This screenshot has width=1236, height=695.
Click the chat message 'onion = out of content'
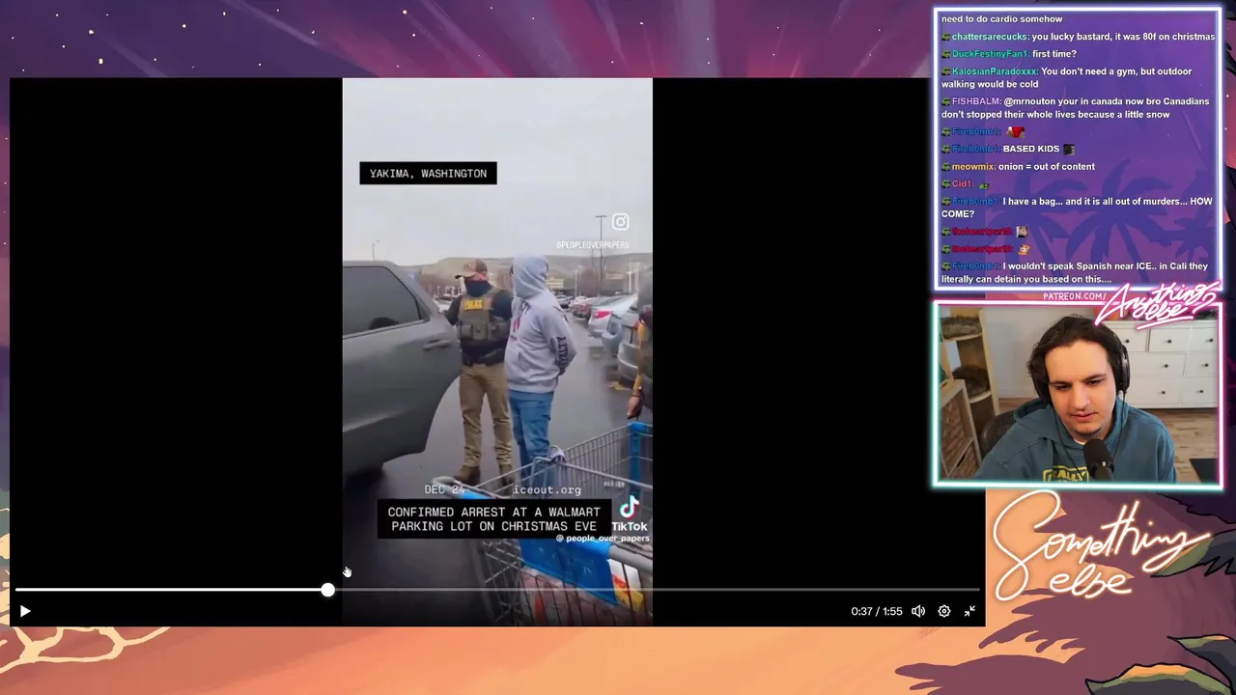point(1047,166)
